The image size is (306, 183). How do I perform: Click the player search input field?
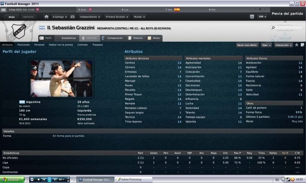coord(287,28)
